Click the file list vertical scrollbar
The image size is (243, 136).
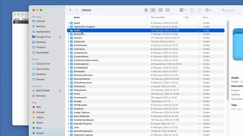click(x=228, y=60)
